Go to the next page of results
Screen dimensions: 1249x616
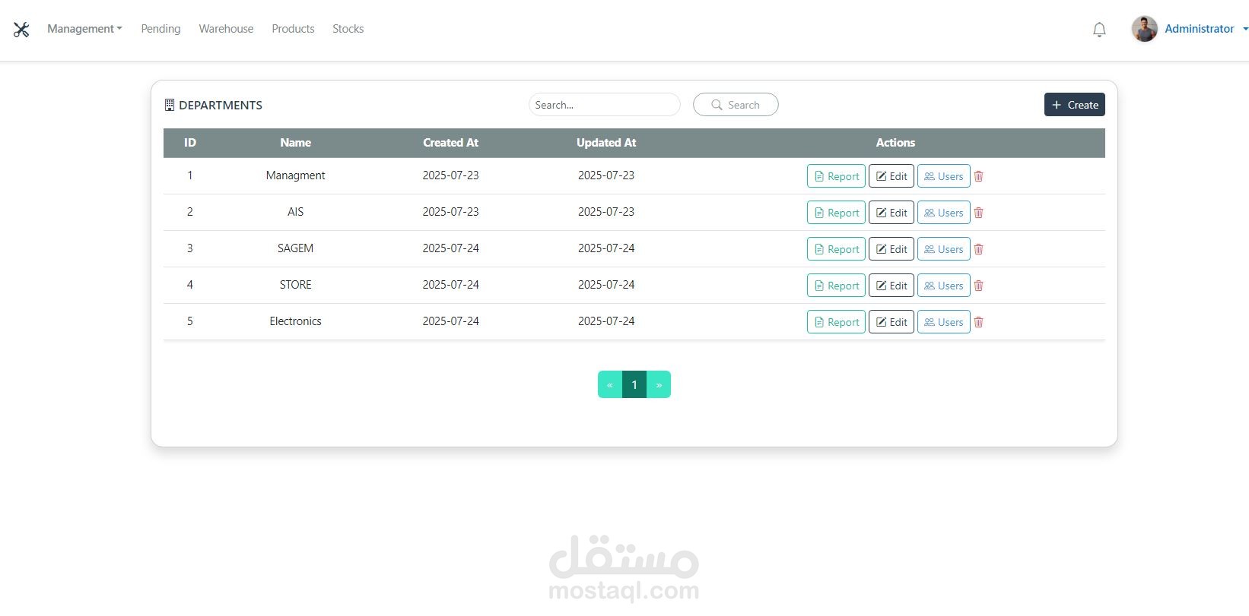[659, 384]
